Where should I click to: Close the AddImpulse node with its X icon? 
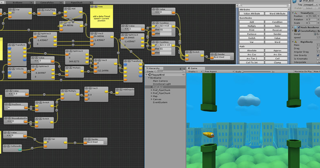coord(117,89)
